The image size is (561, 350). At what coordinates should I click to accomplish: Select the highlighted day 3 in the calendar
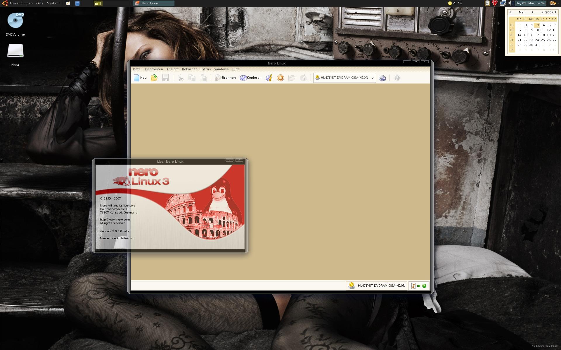point(537,25)
